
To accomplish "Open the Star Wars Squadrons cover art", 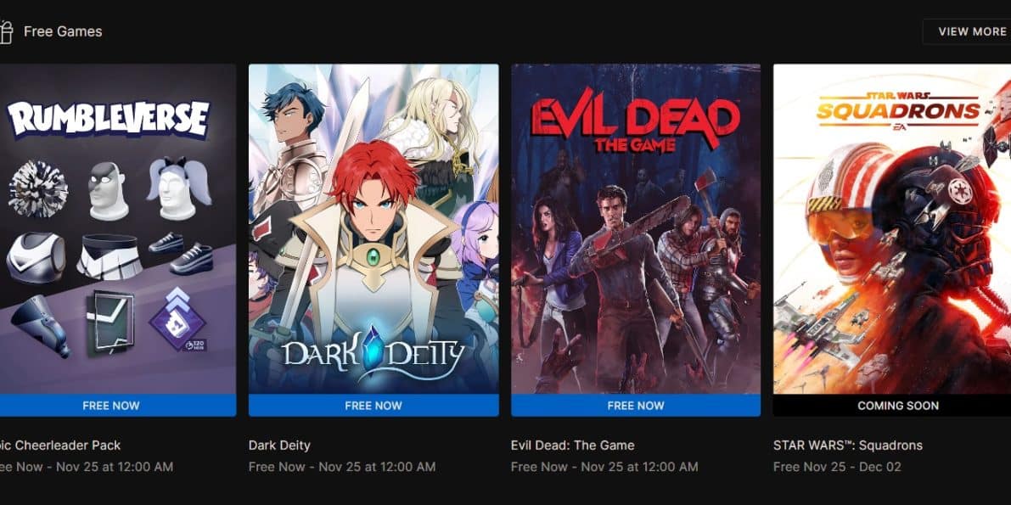I will [x=892, y=229].
